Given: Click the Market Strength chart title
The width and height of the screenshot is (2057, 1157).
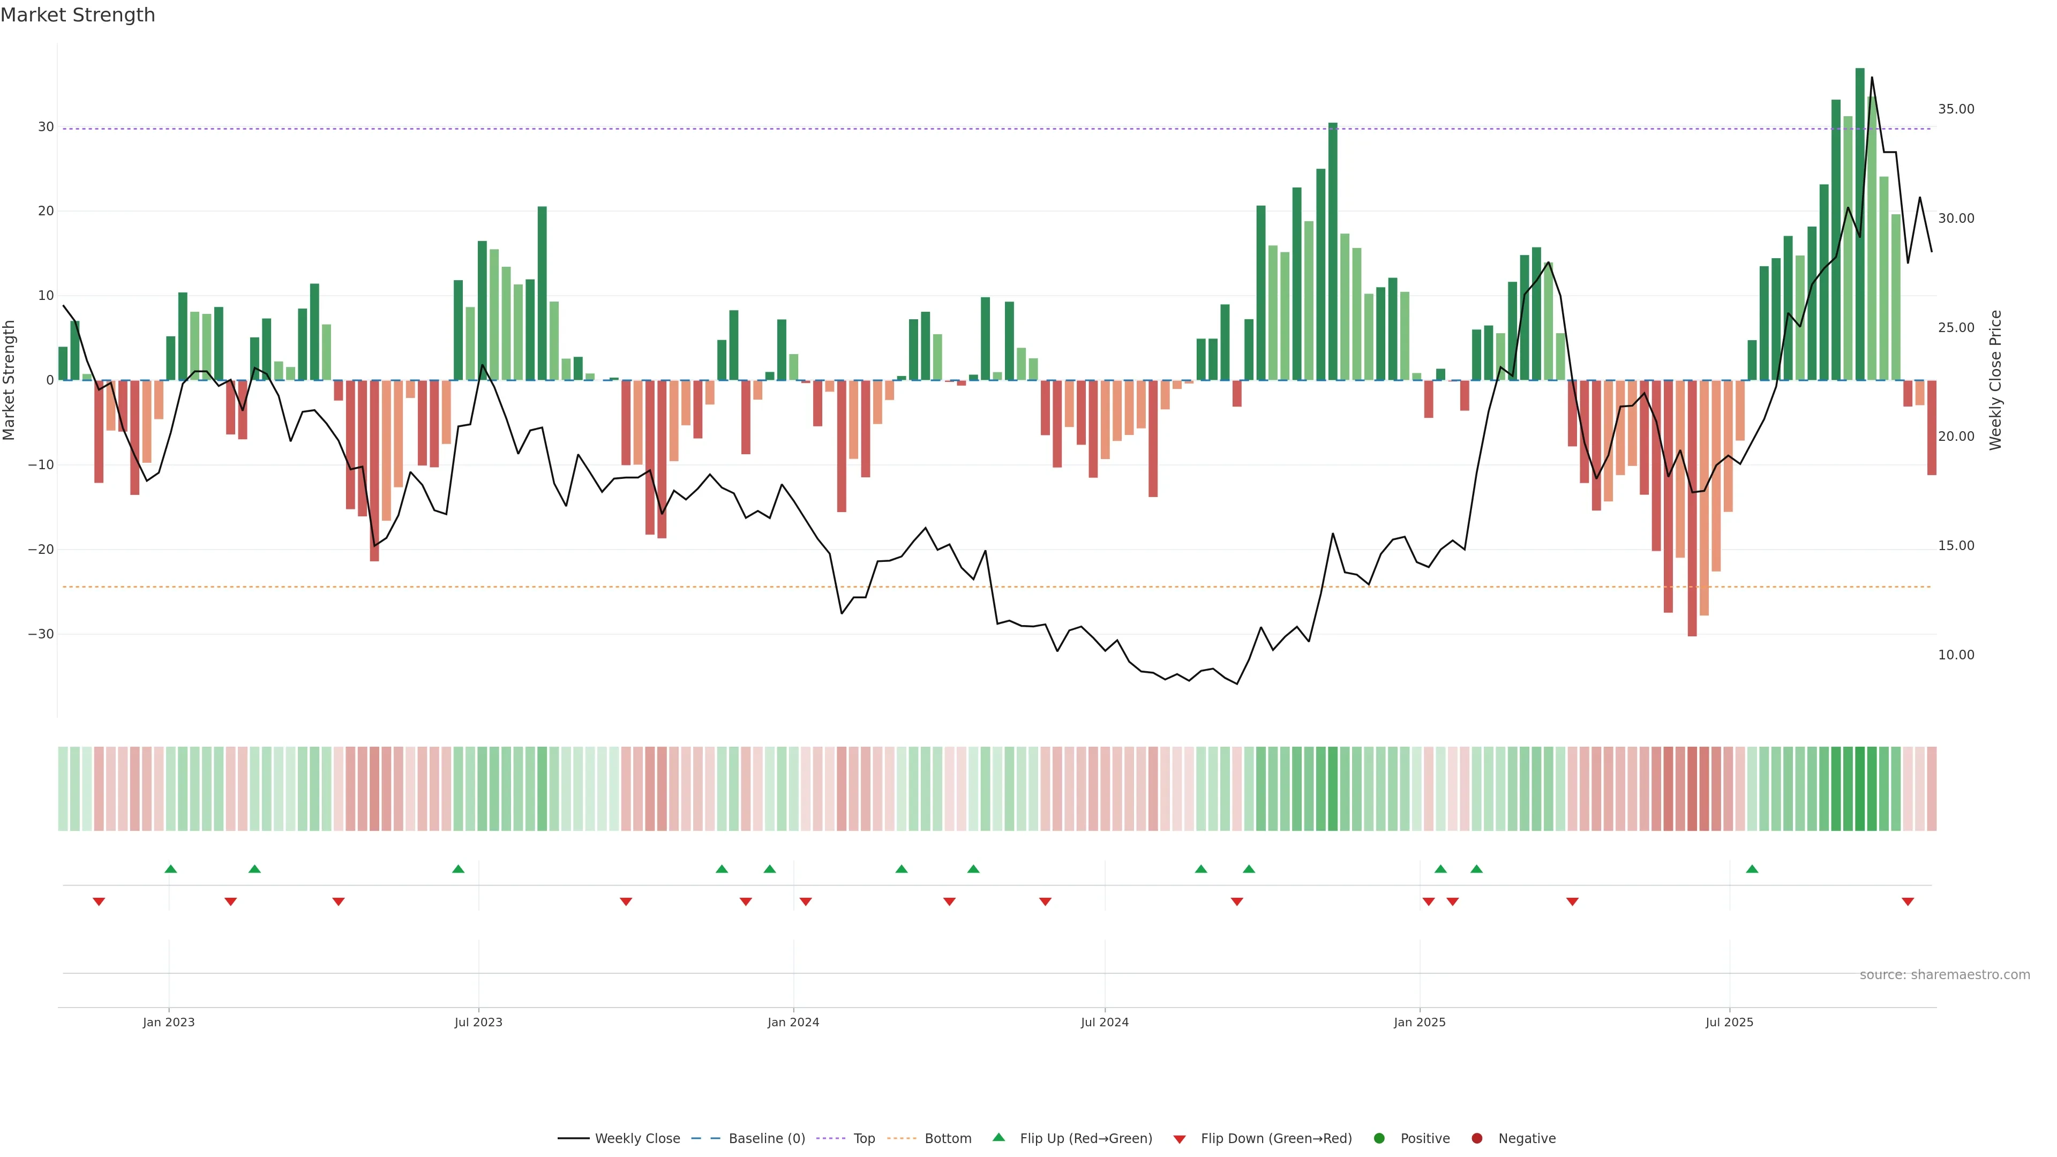Looking at the screenshot, I should tap(78, 15).
